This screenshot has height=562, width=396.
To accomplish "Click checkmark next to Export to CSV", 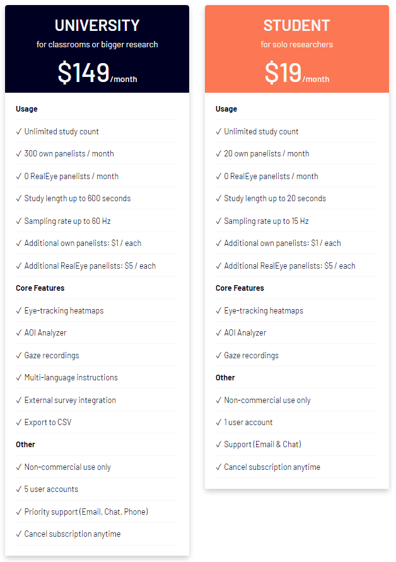I will point(19,423).
